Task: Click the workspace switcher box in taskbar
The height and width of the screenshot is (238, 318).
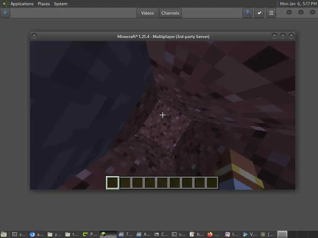Action: pos(282,234)
